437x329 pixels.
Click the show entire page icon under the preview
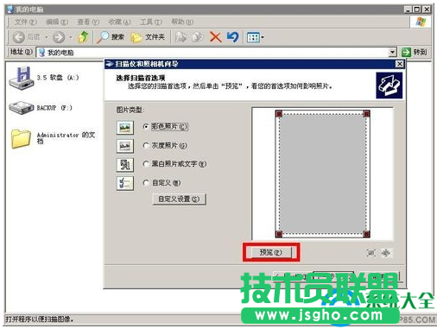pyautogui.click(x=386, y=253)
